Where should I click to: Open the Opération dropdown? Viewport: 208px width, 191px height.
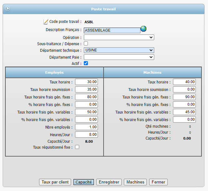click(x=119, y=37)
